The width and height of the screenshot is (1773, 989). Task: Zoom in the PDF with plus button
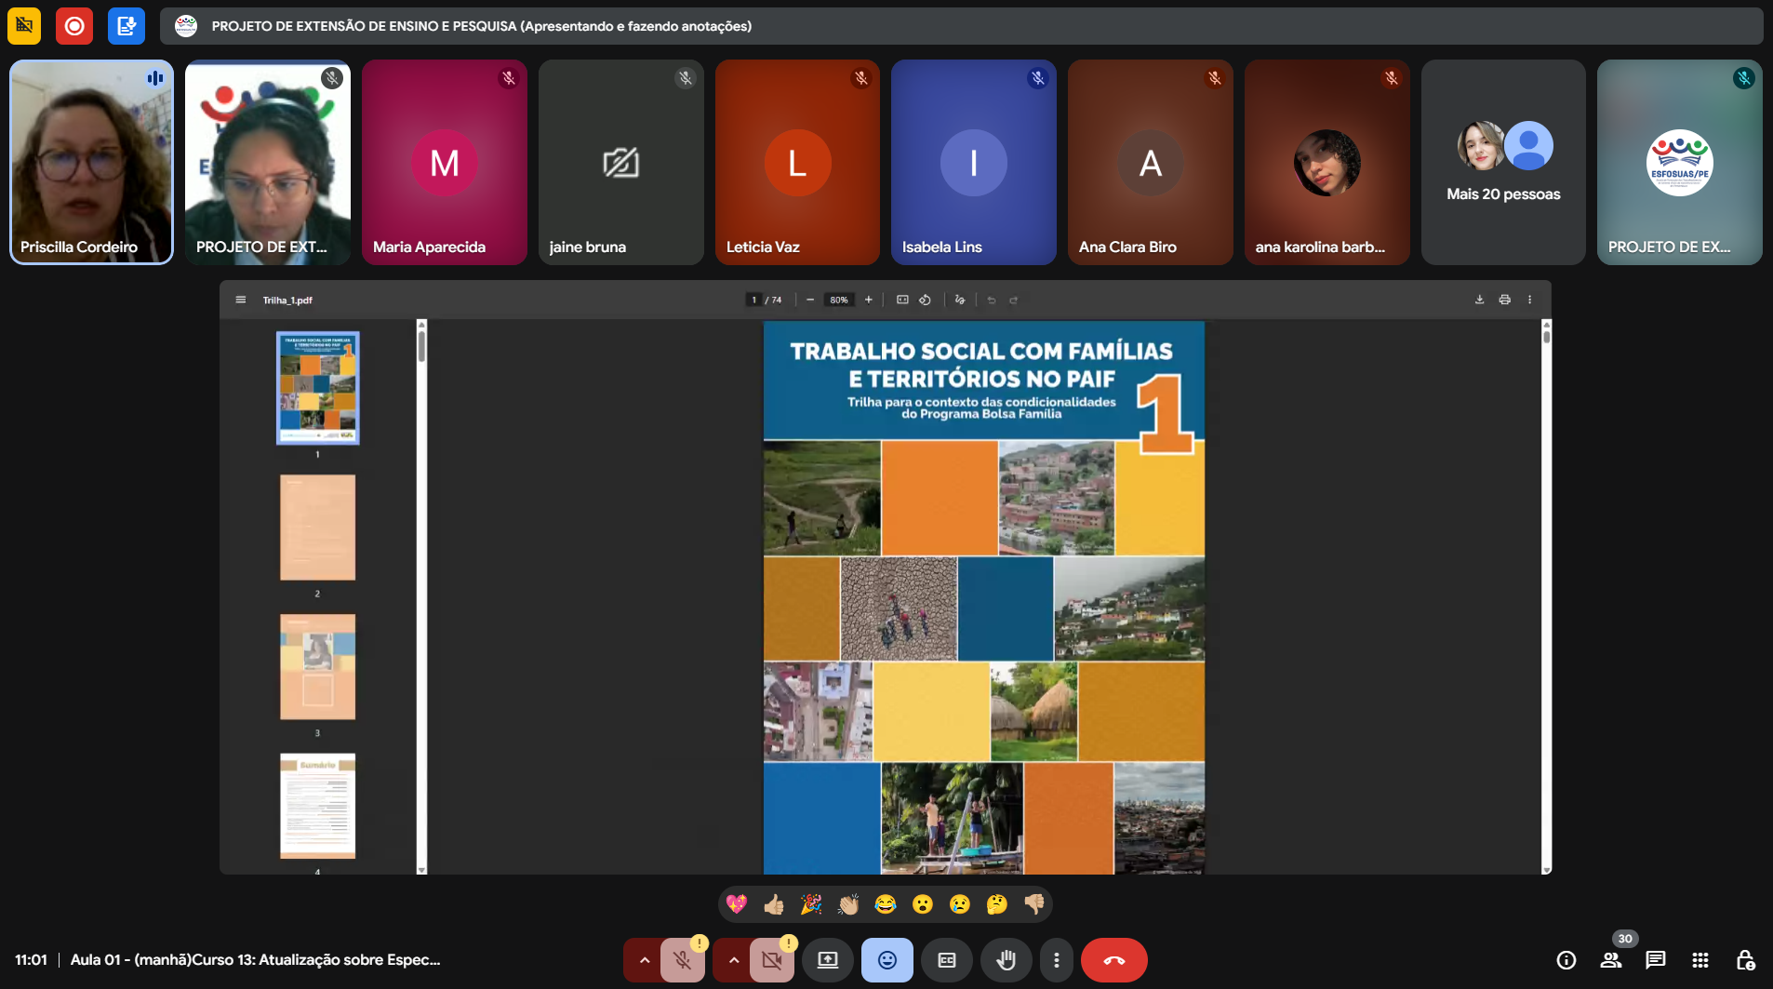868,300
